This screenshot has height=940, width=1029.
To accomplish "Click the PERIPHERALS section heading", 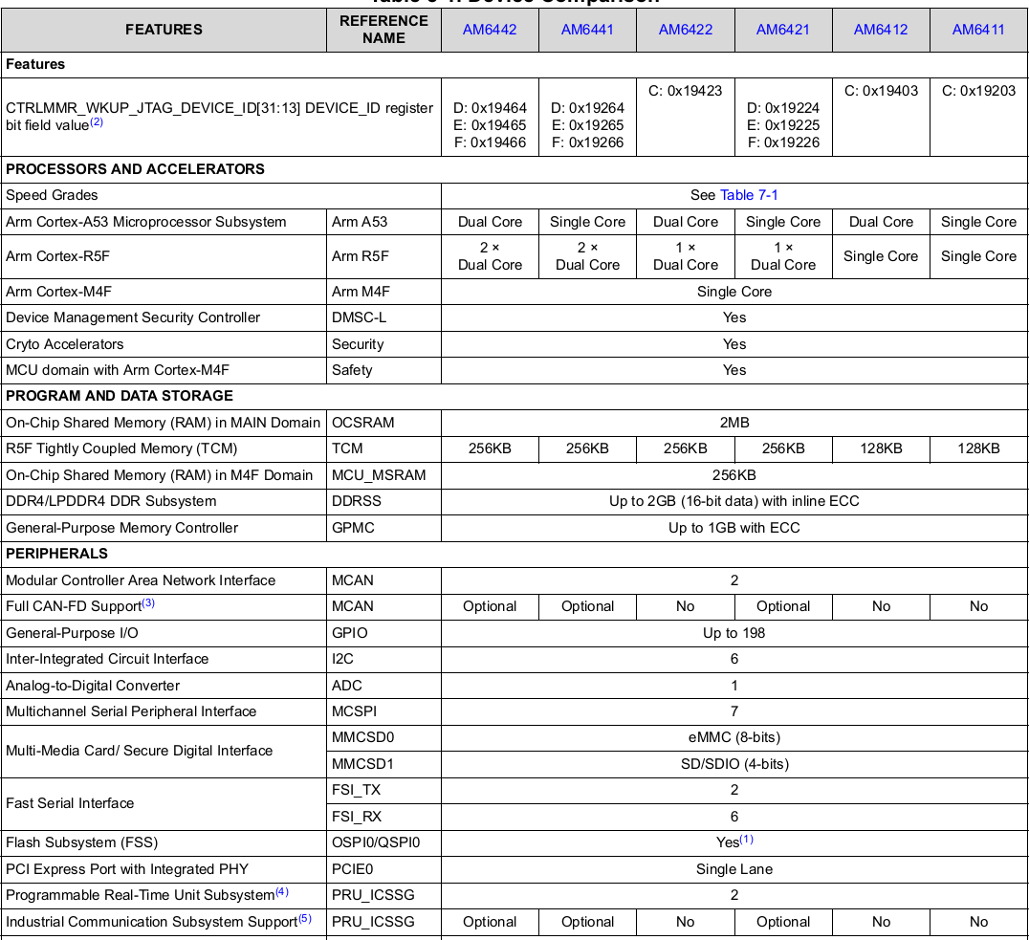I will [57, 554].
